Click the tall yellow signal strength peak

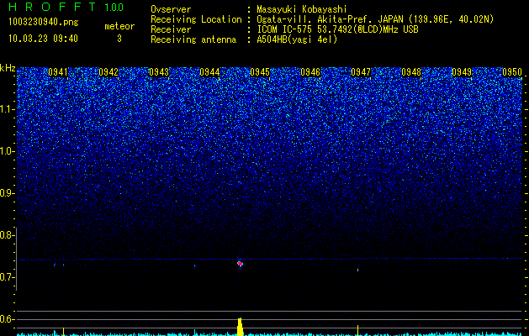pos(240,327)
